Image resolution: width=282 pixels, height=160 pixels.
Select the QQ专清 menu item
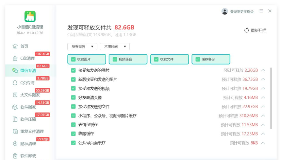(27, 83)
